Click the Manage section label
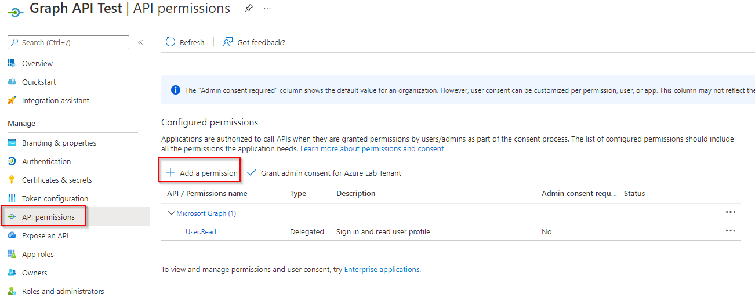Image resolution: width=755 pixels, height=301 pixels. coord(21,124)
